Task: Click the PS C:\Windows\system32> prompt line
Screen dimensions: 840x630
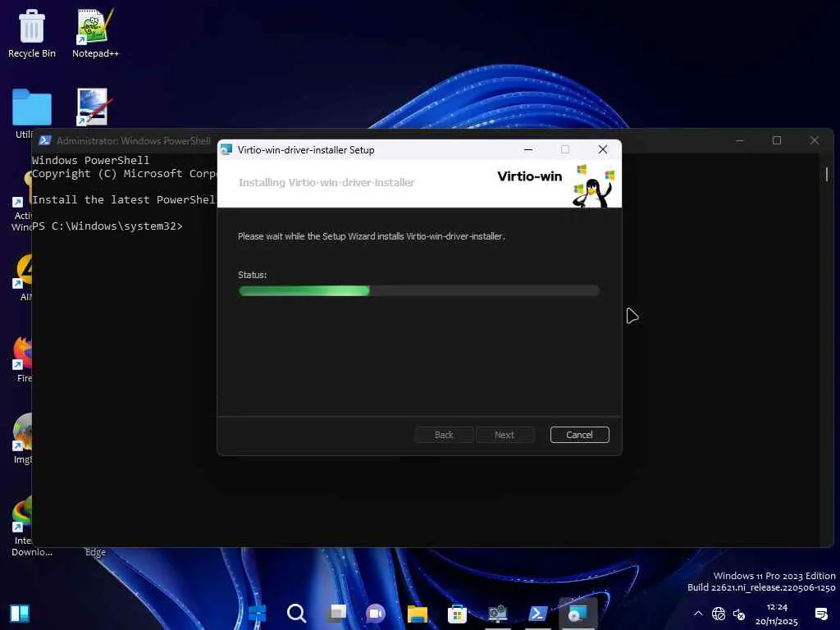Action: (107, 226)
